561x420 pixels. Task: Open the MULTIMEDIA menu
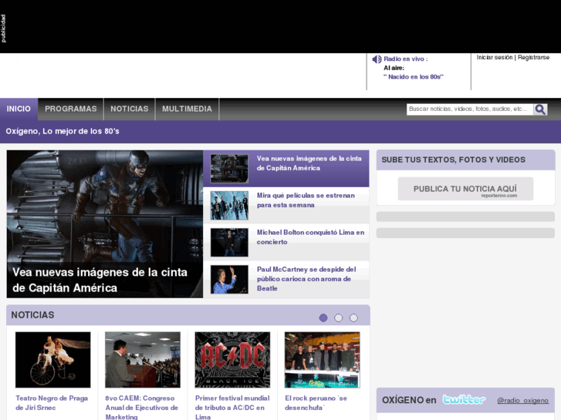(x=187, y=109)
